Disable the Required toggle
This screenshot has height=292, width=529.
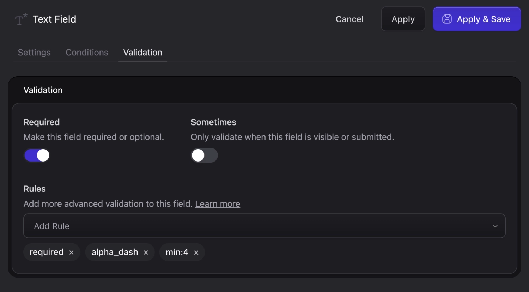(37, 155)
